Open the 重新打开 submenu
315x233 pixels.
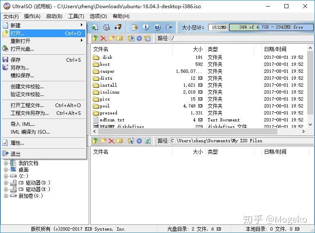pyautogui.click(x=44, y=41)
